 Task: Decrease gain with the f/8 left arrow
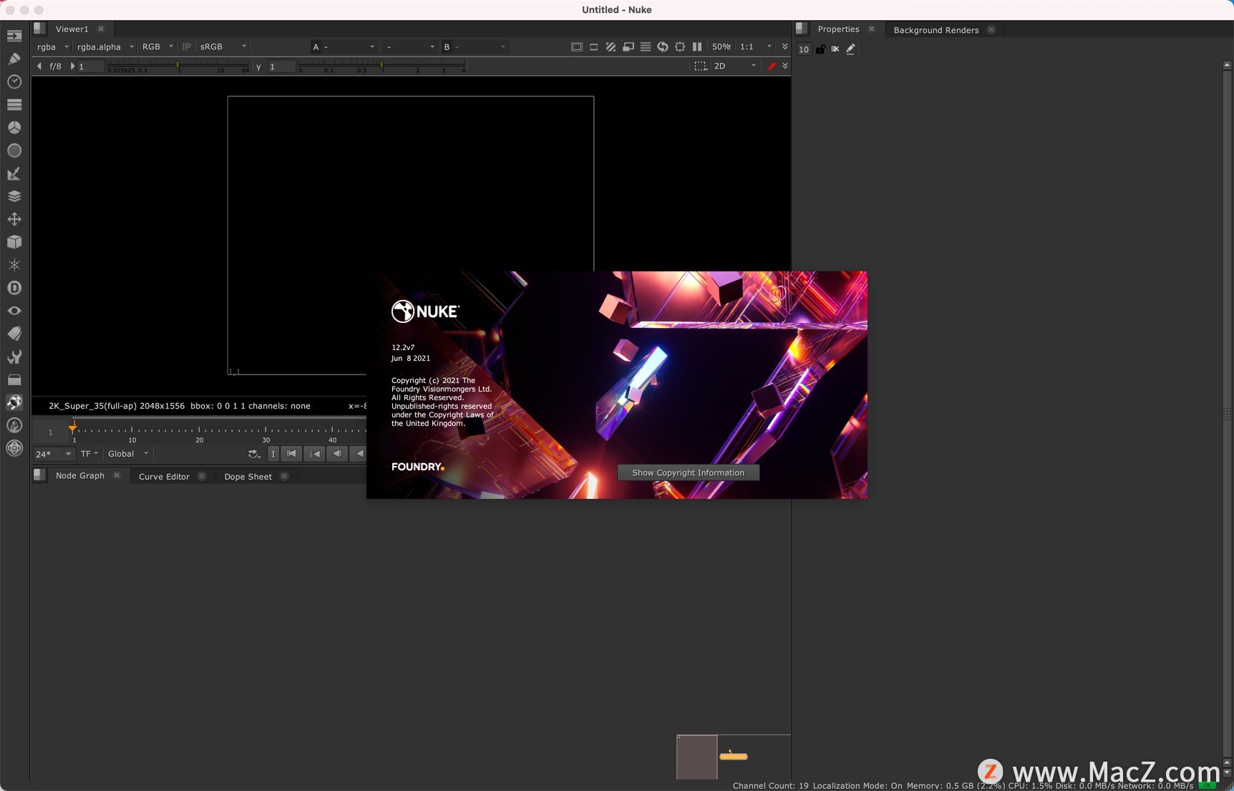[x=39, y=67]
